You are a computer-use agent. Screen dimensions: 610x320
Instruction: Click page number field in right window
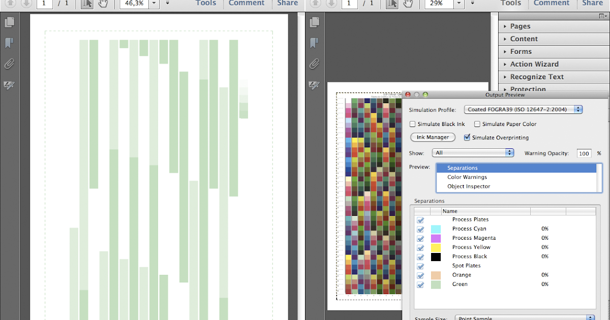349,4
